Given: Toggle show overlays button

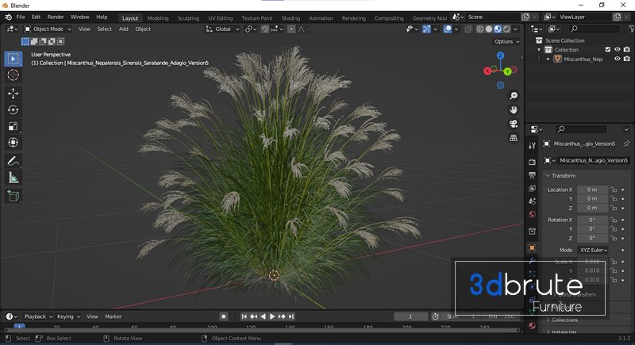Looking at the screenshot, I should coord(448,29).
